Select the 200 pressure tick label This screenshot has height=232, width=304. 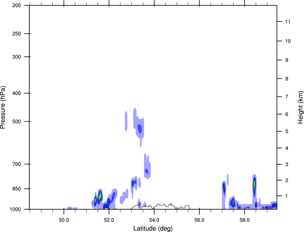point(16,5)
